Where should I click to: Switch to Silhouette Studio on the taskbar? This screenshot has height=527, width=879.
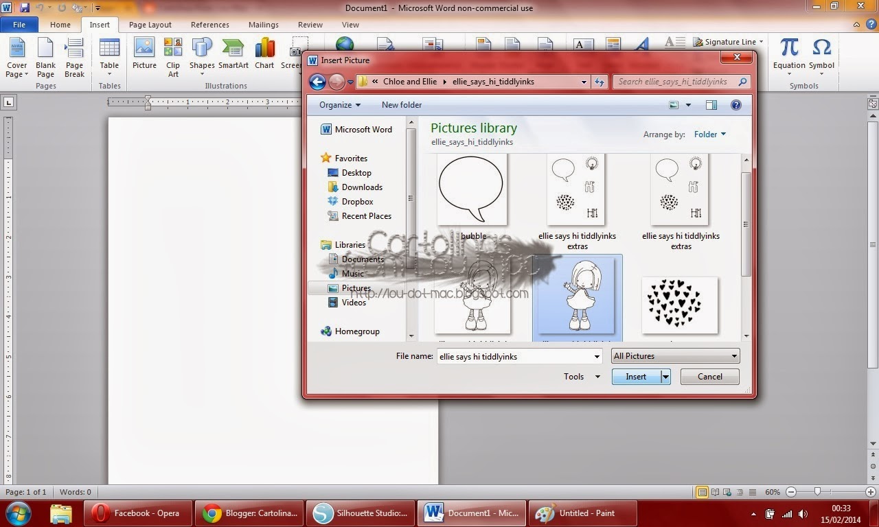pyautogui.click(x=360, y=513)
